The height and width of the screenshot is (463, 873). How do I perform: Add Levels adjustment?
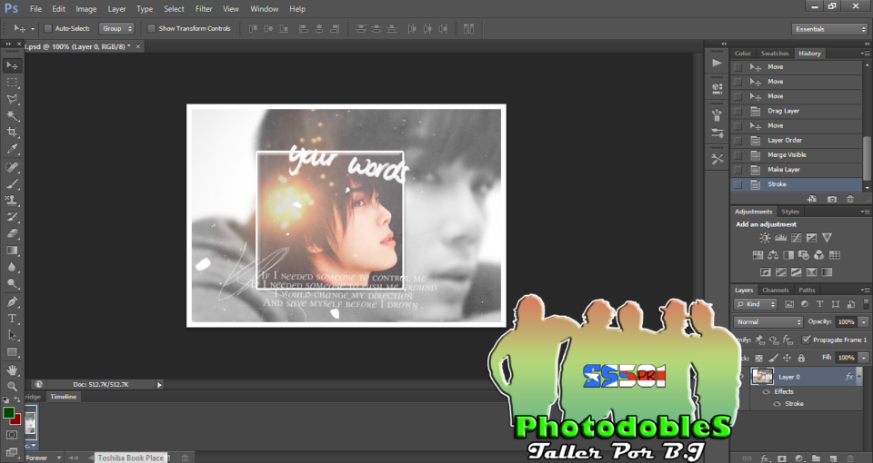click(x=780, y=238)
